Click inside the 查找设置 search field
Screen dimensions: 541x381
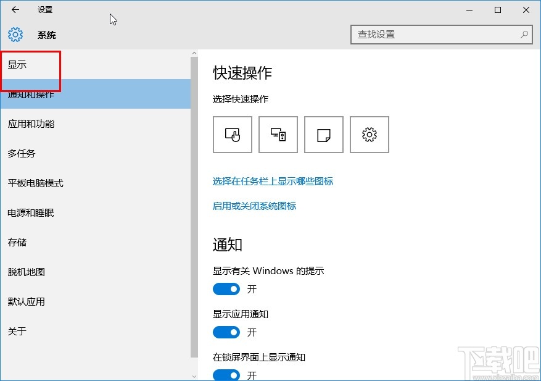pos(432,35)
